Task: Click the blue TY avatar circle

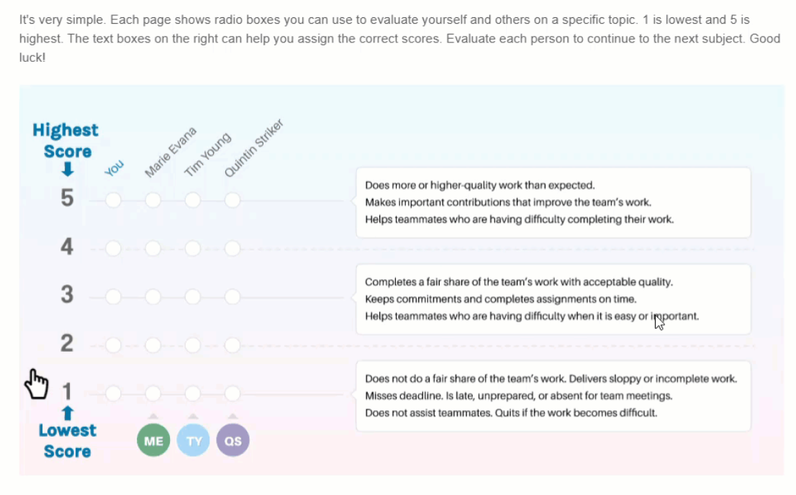Action: tap(193, 440)
